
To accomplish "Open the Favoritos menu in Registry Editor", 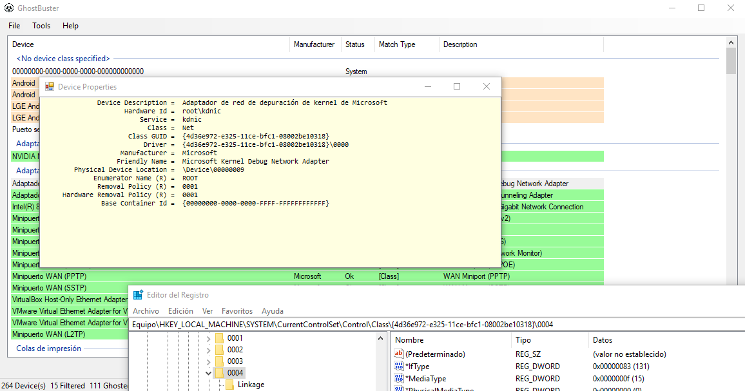I will point(237,311).
